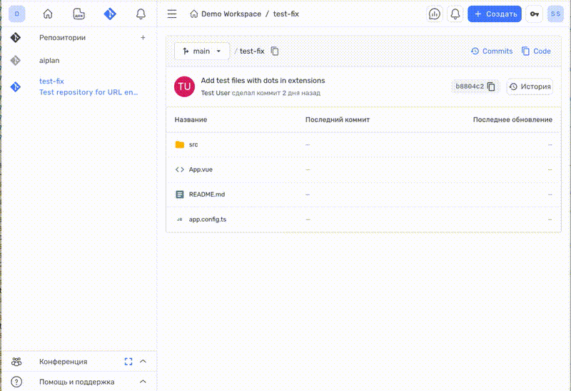Open the test-fix repository in sidebar
Screen dimensions: 571x391
51,81
